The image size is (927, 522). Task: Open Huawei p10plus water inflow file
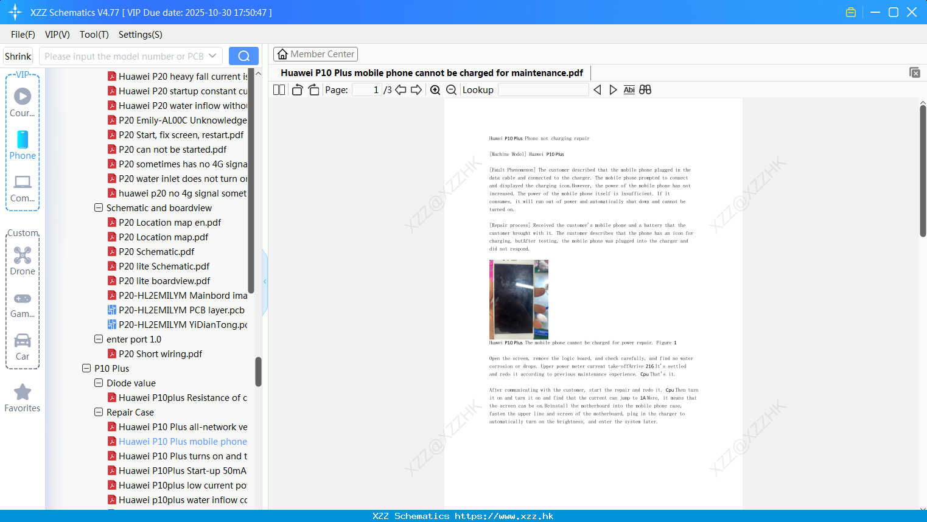[x=183, y=499]
